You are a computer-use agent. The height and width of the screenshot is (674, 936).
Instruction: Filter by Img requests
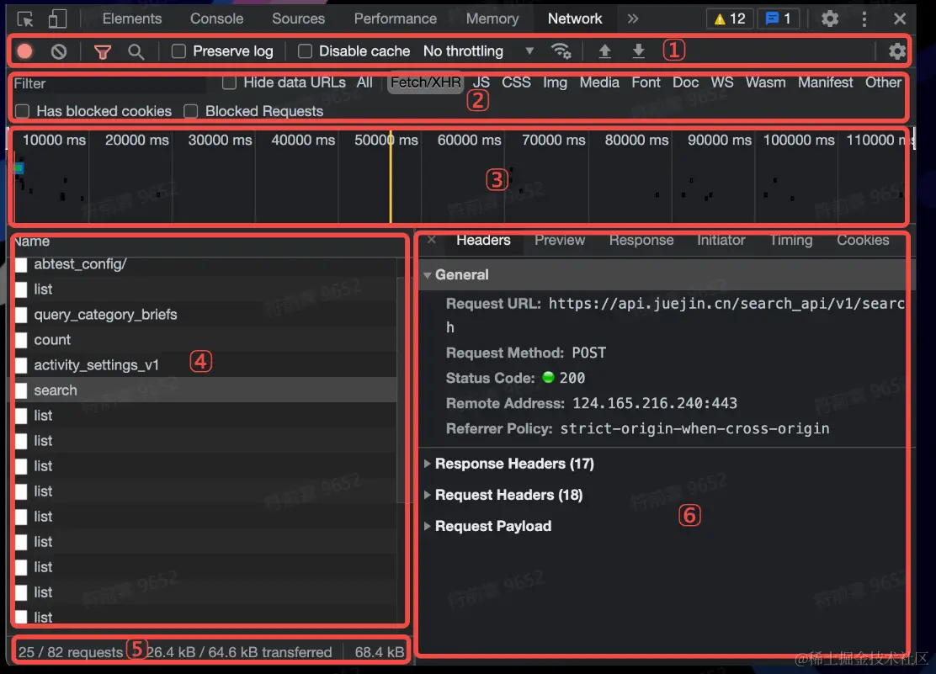556,82
